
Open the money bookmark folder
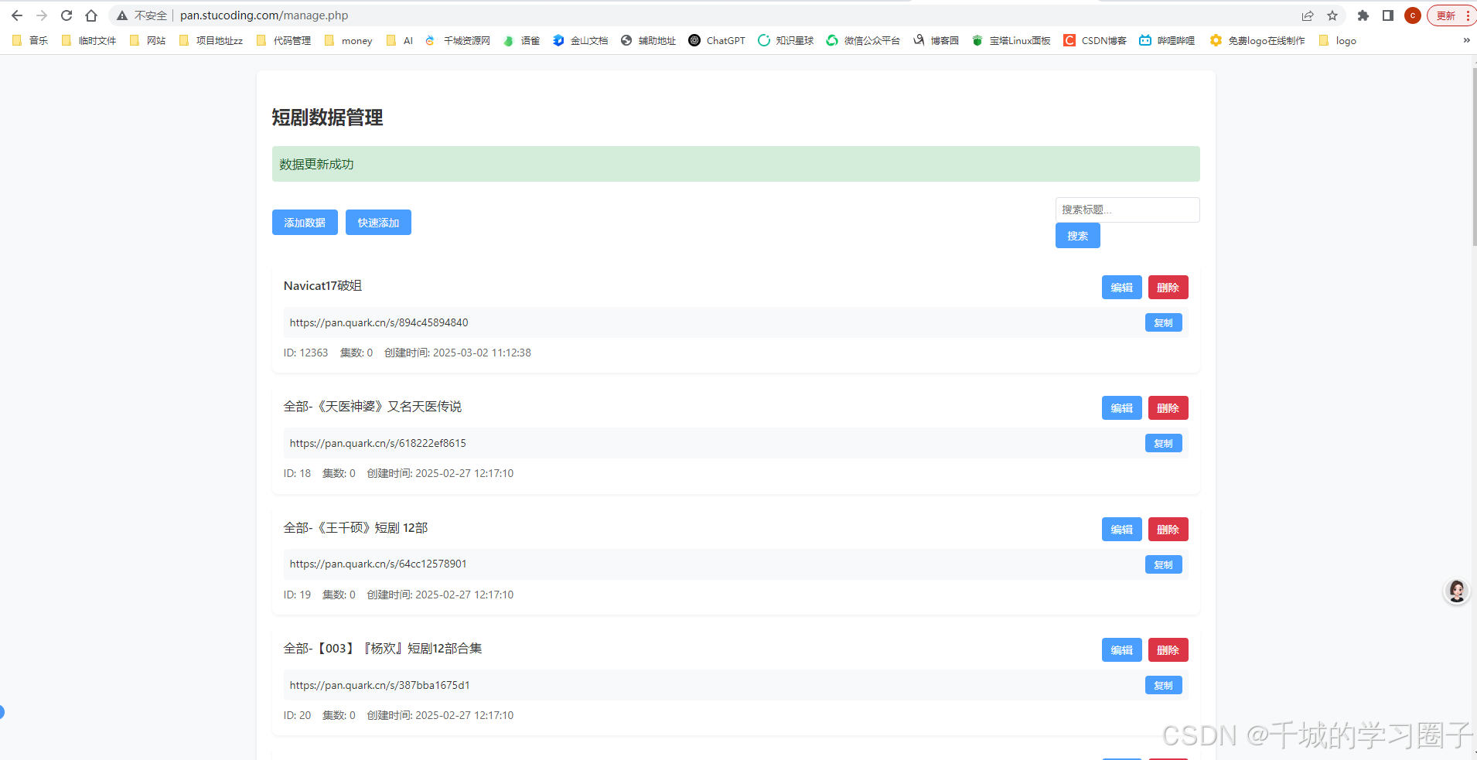[x=348, y=40]
